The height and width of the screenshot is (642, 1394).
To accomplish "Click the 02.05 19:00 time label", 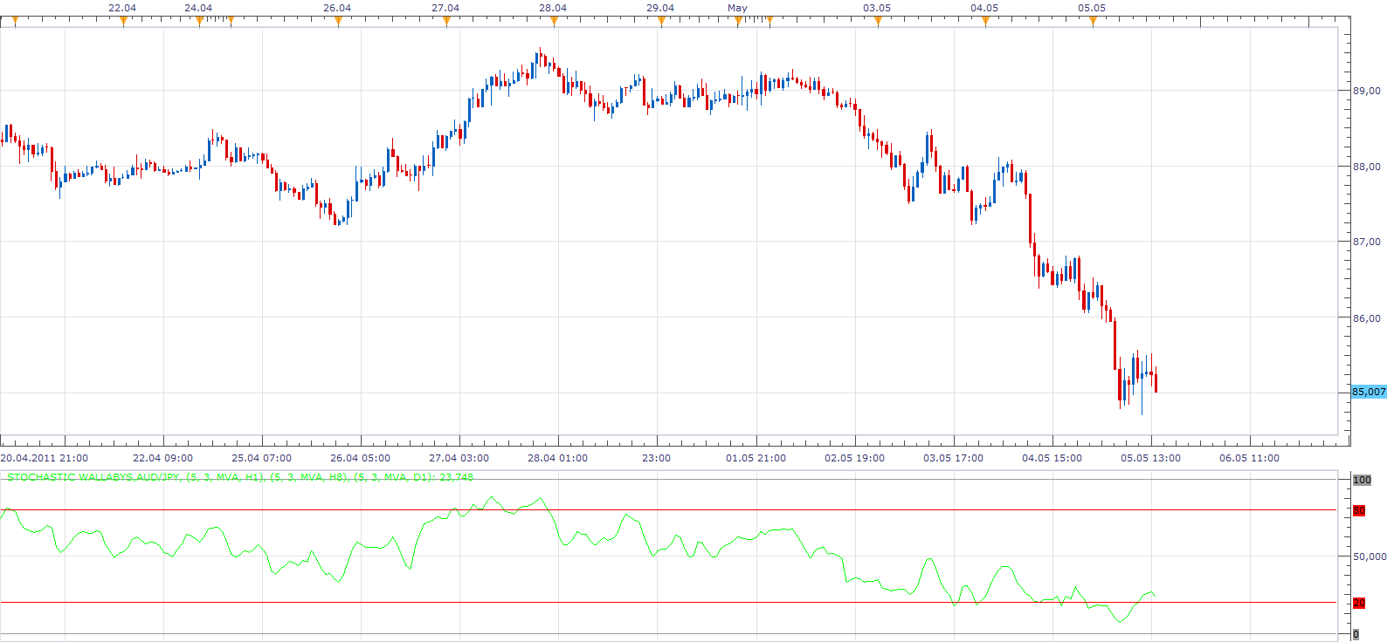I will pos(854,458).
